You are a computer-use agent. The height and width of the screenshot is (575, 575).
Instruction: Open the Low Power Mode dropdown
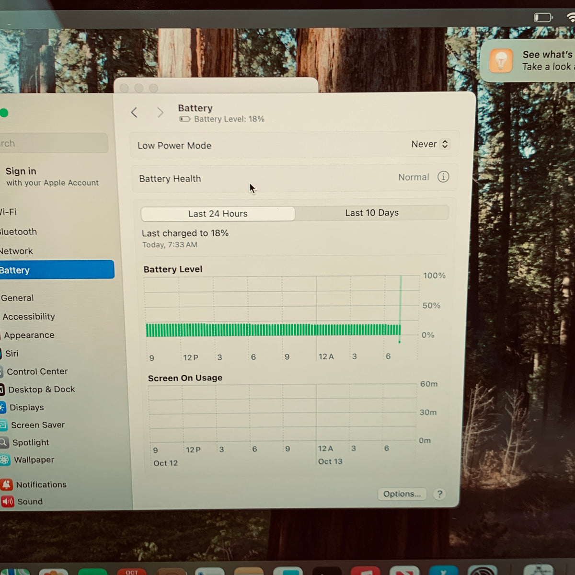pos(430,144)
